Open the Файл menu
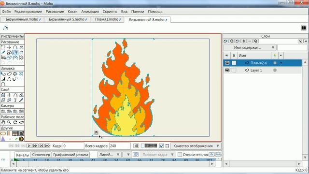The height and width of the screenshot is (174, 309). [x=6, y=12]
